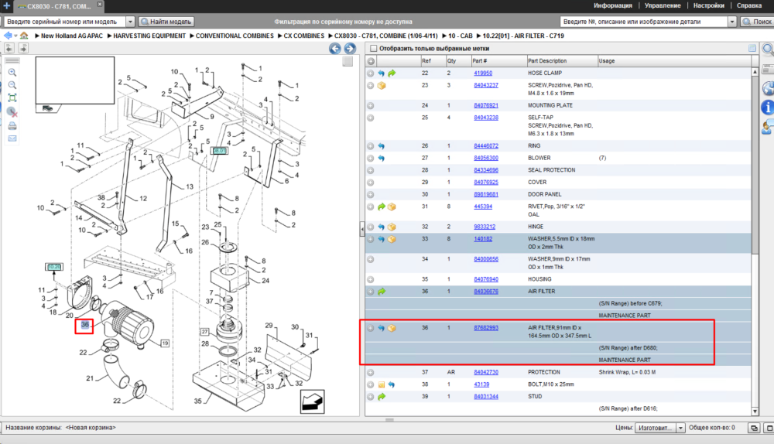Click the blue back arrow in breadcrumb bar
774x444 pixels.
click(8, 36)
